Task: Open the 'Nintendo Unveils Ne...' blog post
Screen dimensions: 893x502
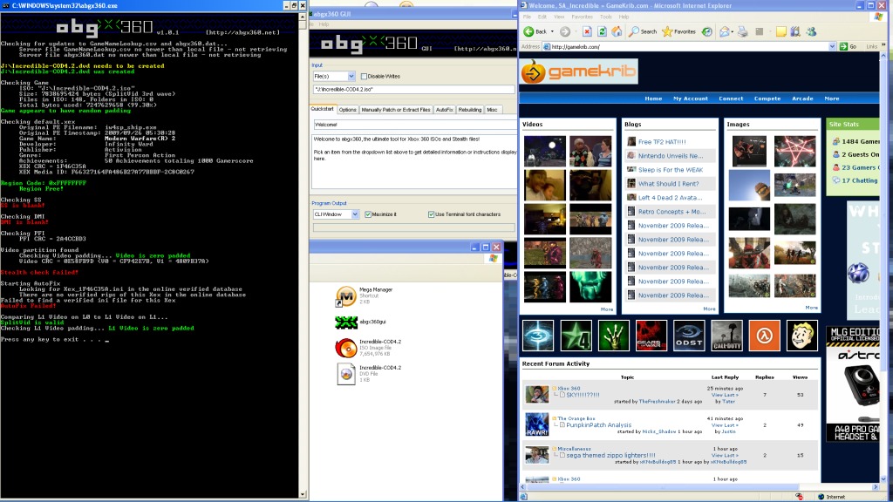Action: (x=671, y=156)
